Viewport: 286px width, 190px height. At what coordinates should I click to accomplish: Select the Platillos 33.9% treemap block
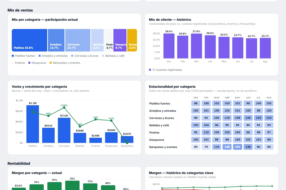pyautogui.click(x=29, y=40)
